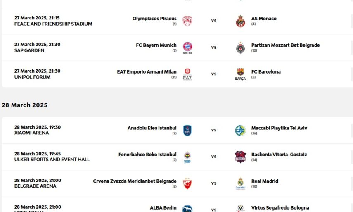Open the Anadolu Efes Istanbul logo
The image size is (353, 212).
point(187,130)
